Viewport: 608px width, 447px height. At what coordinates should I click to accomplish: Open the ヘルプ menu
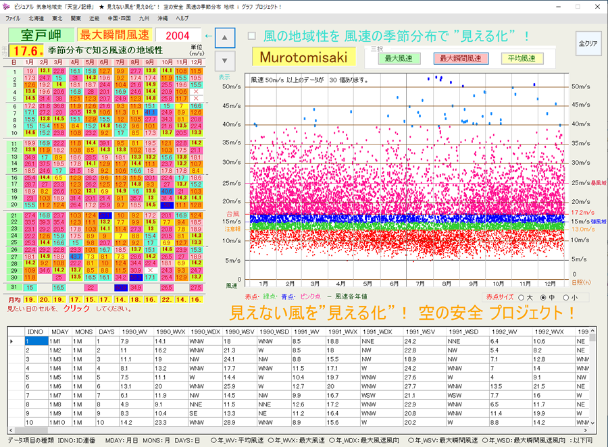tap(182, 18)
